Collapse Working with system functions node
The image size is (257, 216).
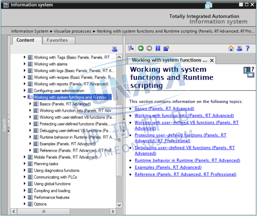click(24, 97)
